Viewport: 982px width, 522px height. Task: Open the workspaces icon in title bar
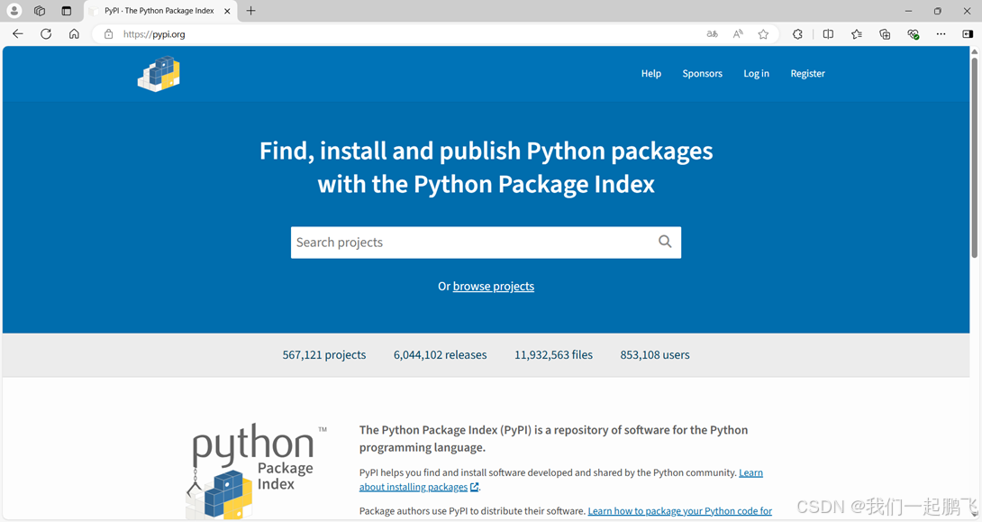pos(40,11)
